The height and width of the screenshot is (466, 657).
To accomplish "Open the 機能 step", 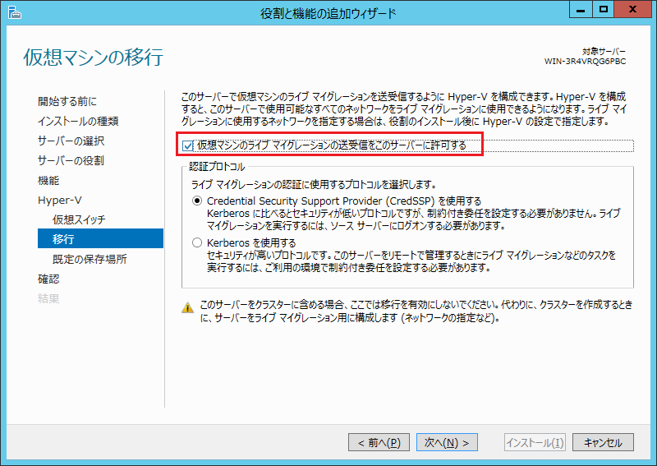I will [48, 180].
